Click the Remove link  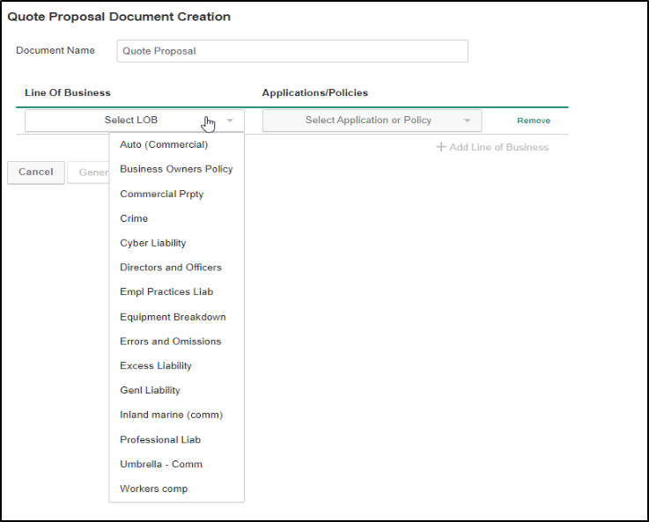coord(534,121)
